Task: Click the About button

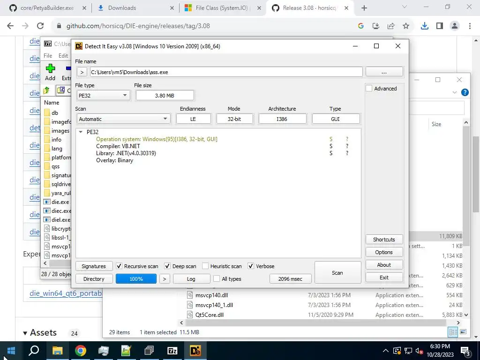Action: click(384, 265)
